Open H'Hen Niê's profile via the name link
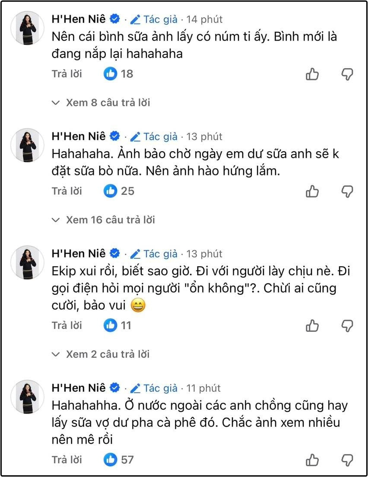Screen dimensions: 368x477 (78, 19)
